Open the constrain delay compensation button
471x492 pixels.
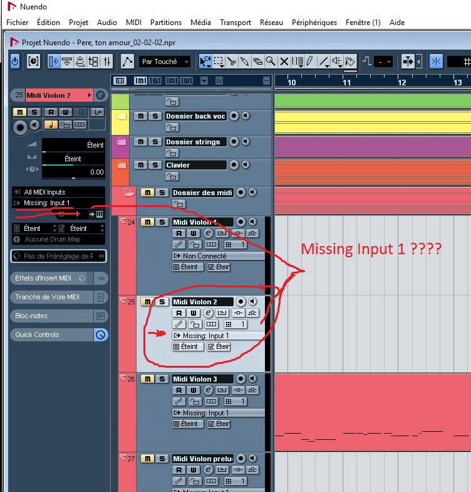34,61
